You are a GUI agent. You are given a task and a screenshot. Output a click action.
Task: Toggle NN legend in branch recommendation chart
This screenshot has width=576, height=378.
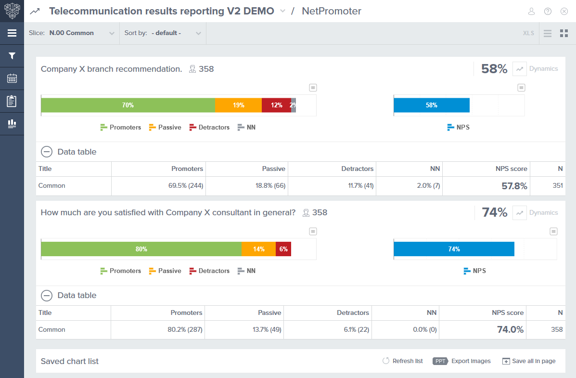point(246,127)
